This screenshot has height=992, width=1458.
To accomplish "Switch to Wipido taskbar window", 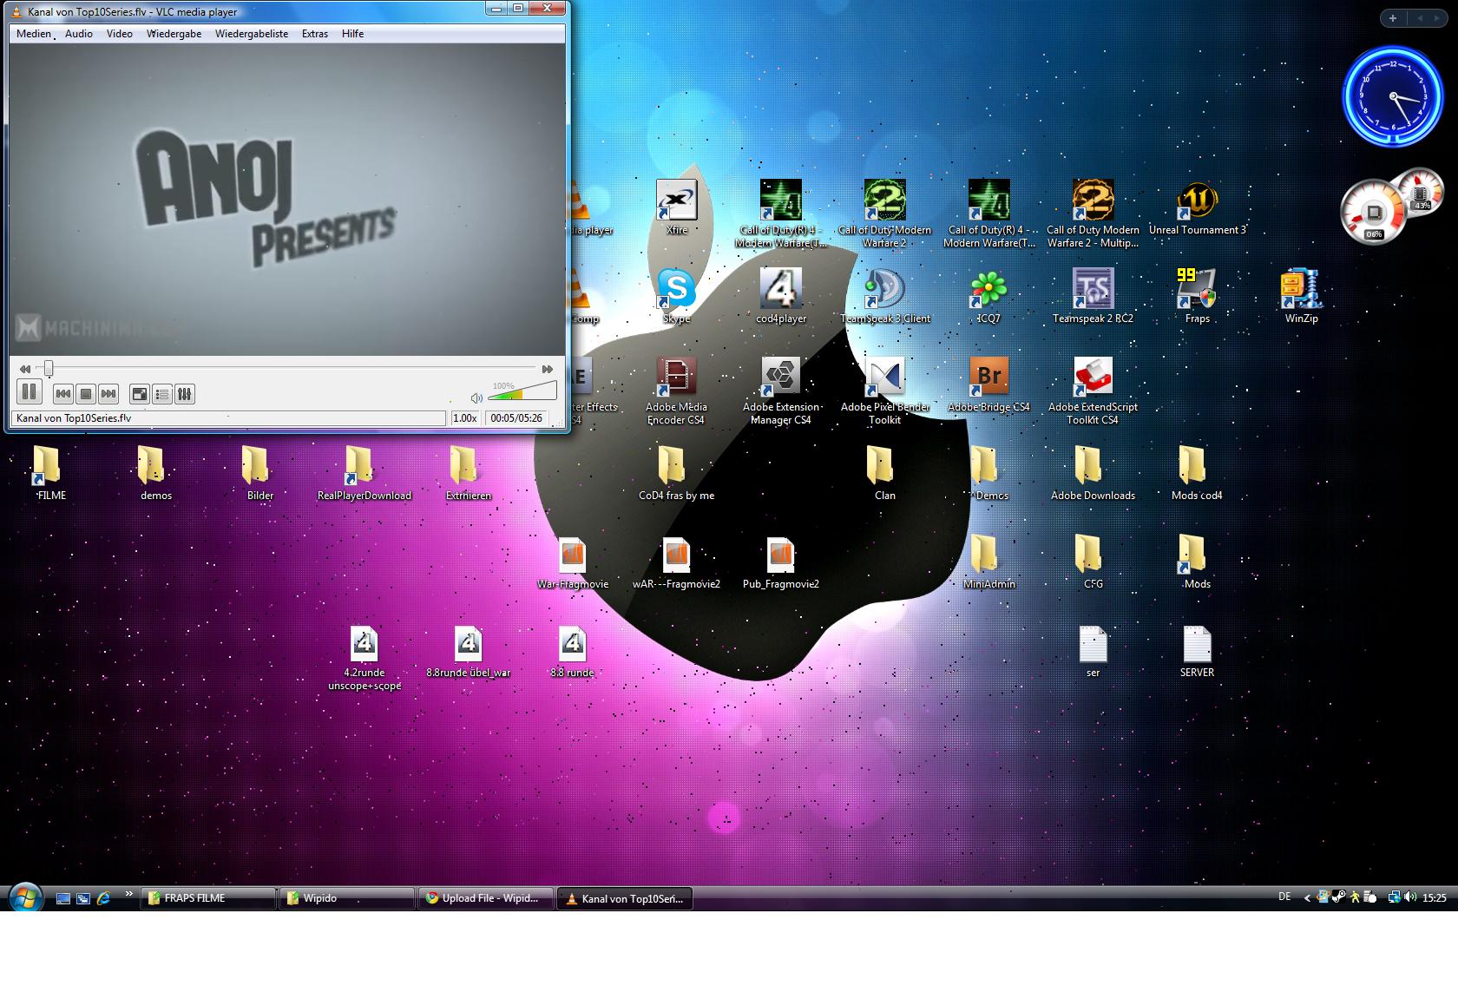I will [x=347, y=898].
